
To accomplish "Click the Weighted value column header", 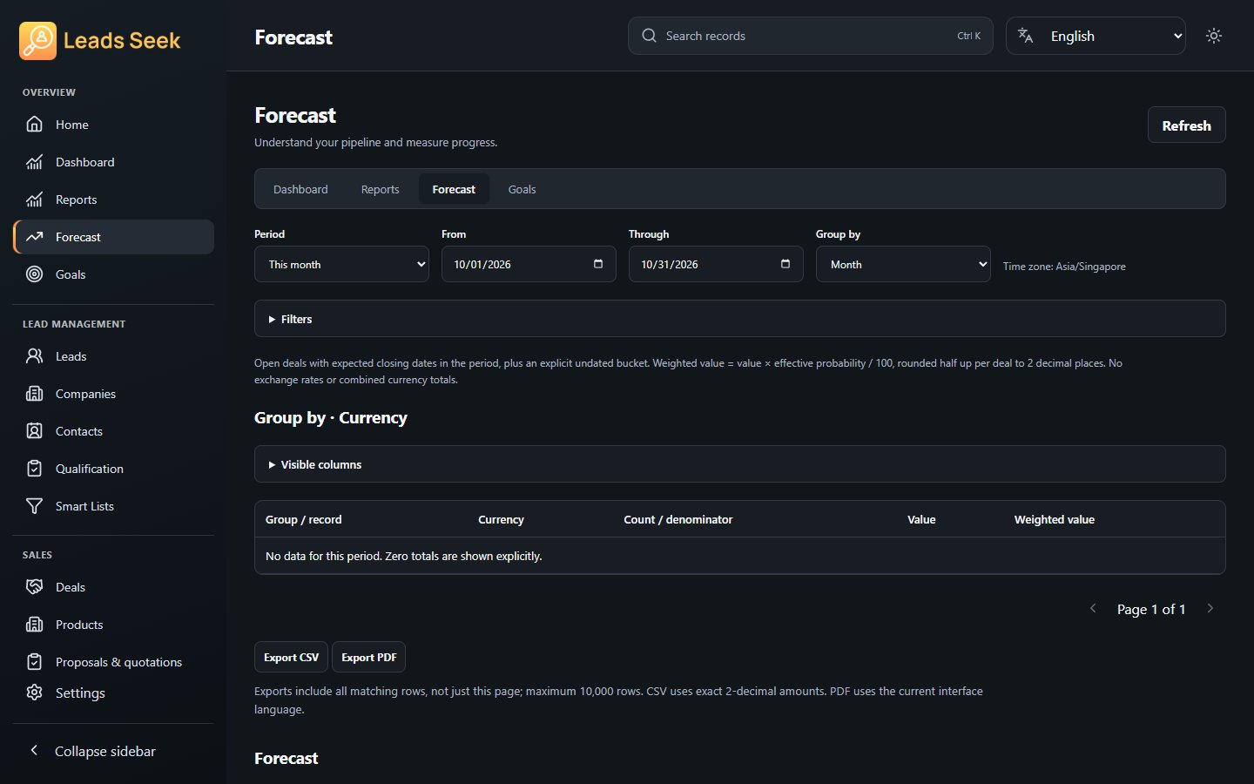I will [x=1054, y=519].
